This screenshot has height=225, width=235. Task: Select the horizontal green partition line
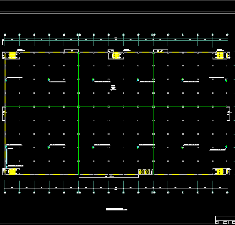click(x=116, y=107)
